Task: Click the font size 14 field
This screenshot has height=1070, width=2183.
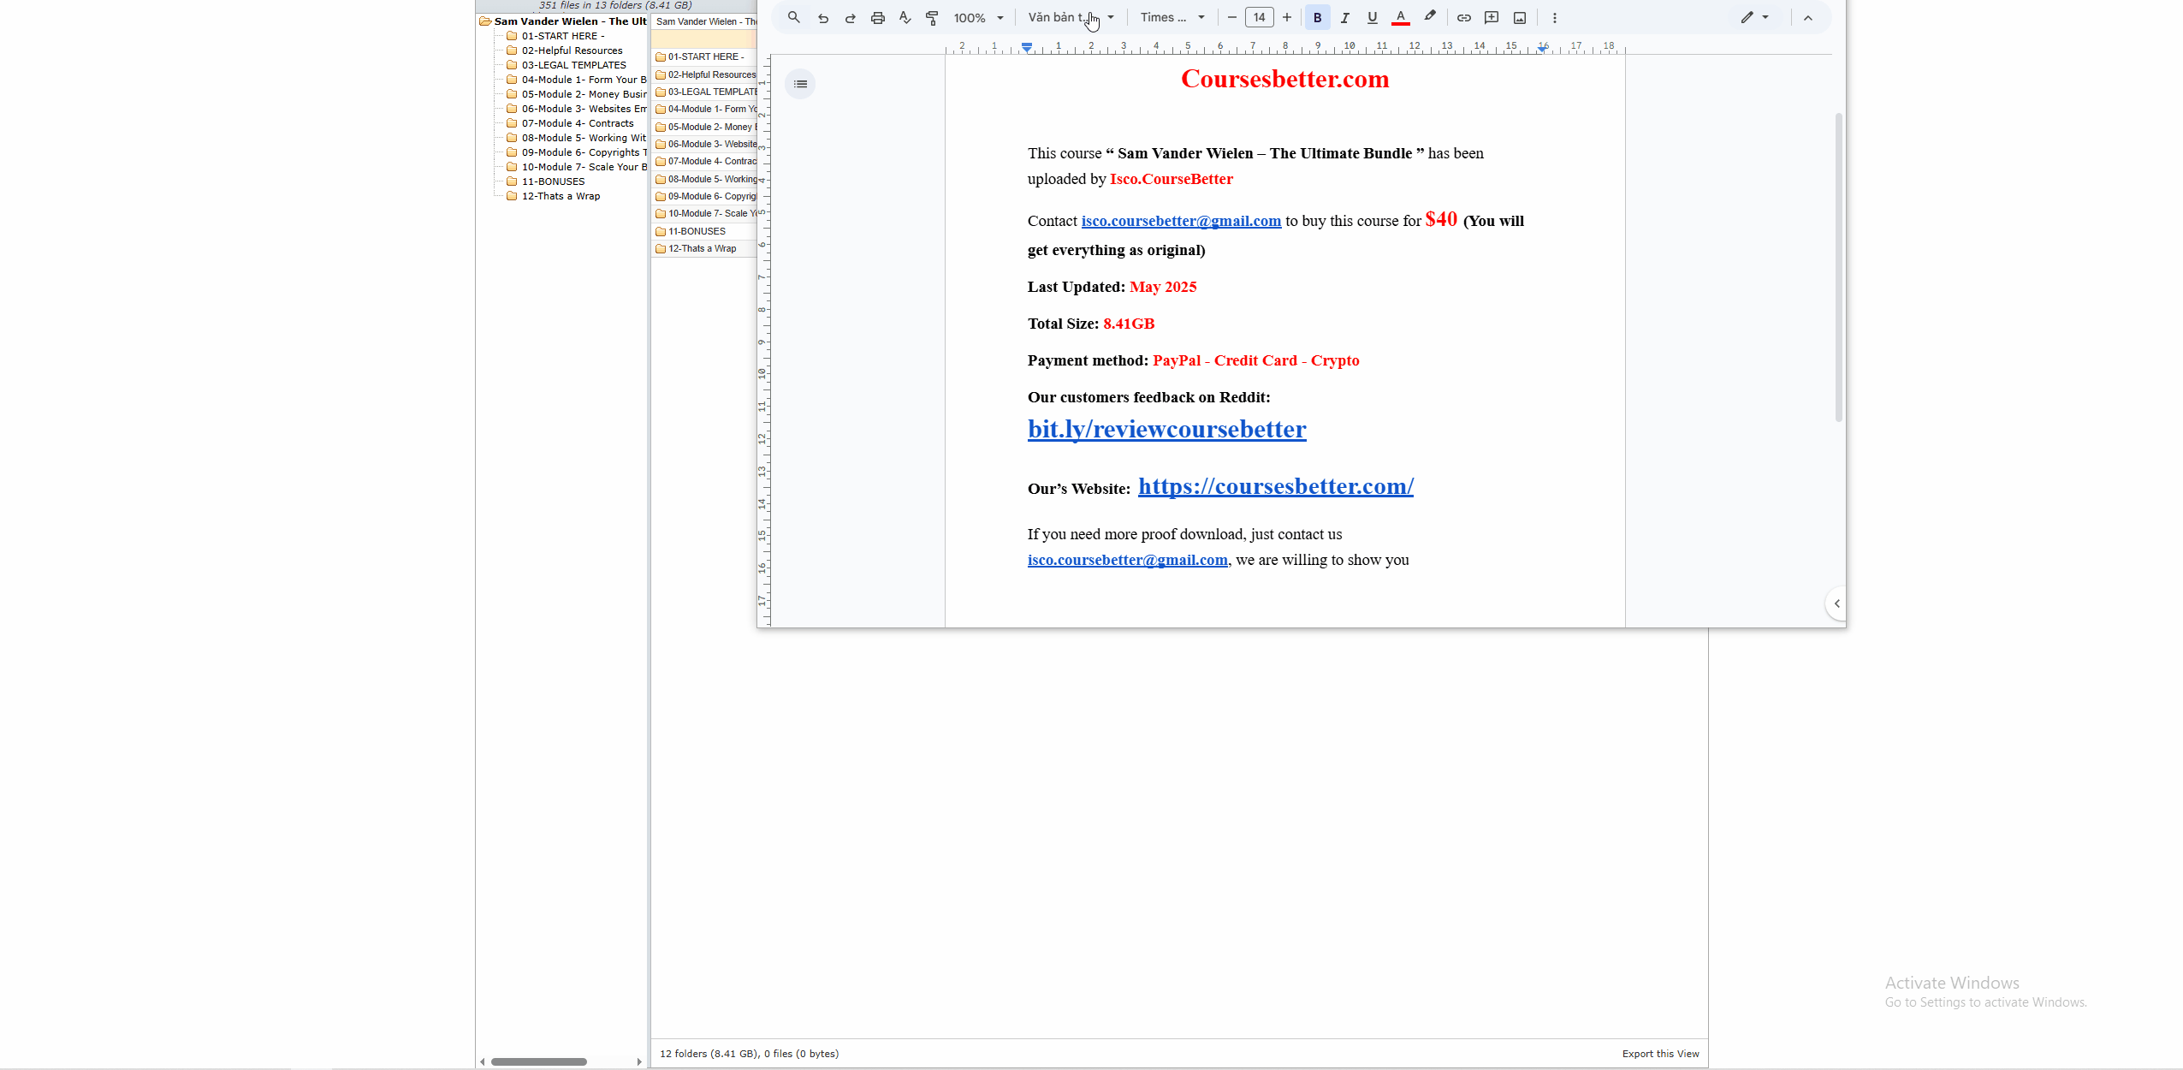Action: pyautogui.click(x=1259, y=17)
